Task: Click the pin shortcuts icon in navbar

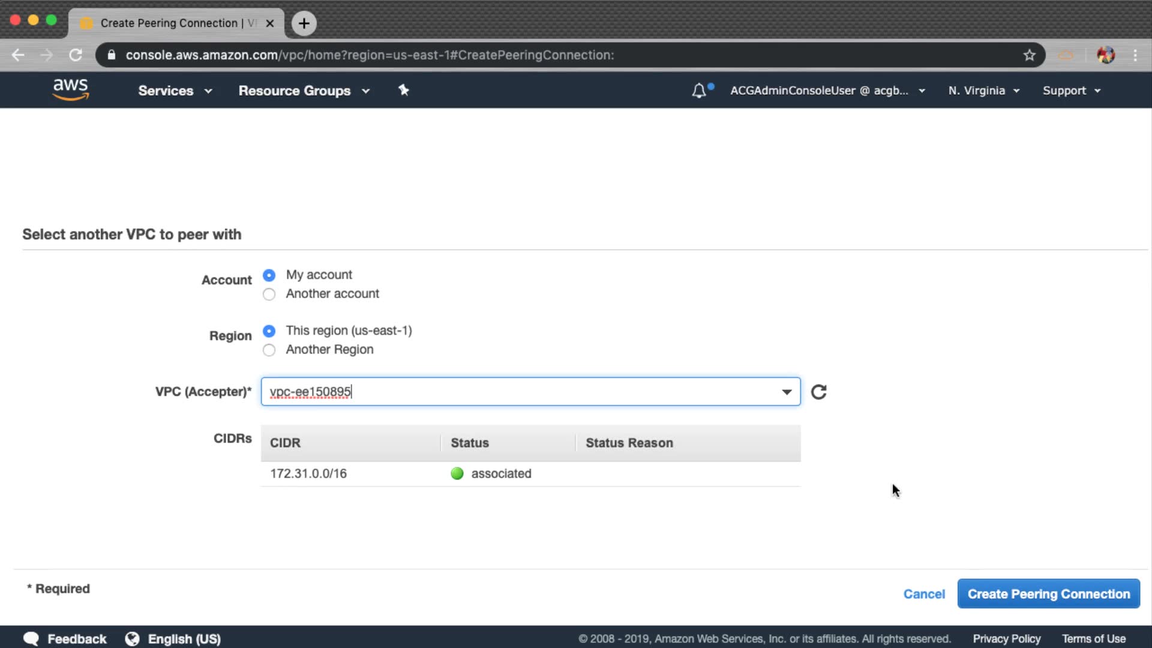Action: pyautogui.click(x=404, y=90)
